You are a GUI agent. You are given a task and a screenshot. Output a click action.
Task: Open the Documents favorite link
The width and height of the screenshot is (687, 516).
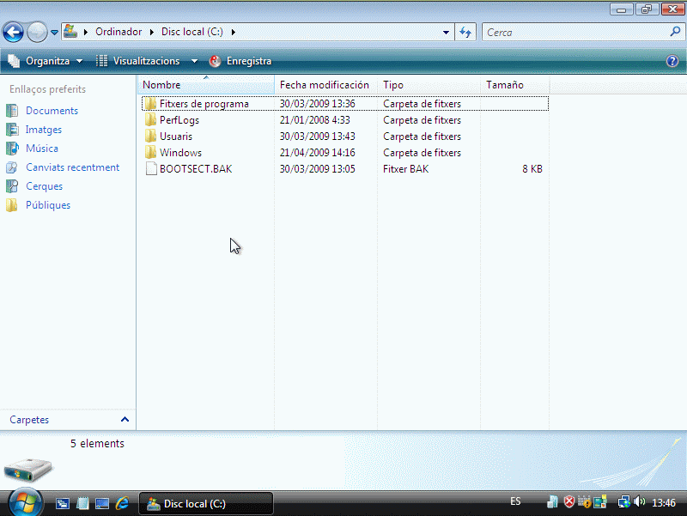[52, 111]
